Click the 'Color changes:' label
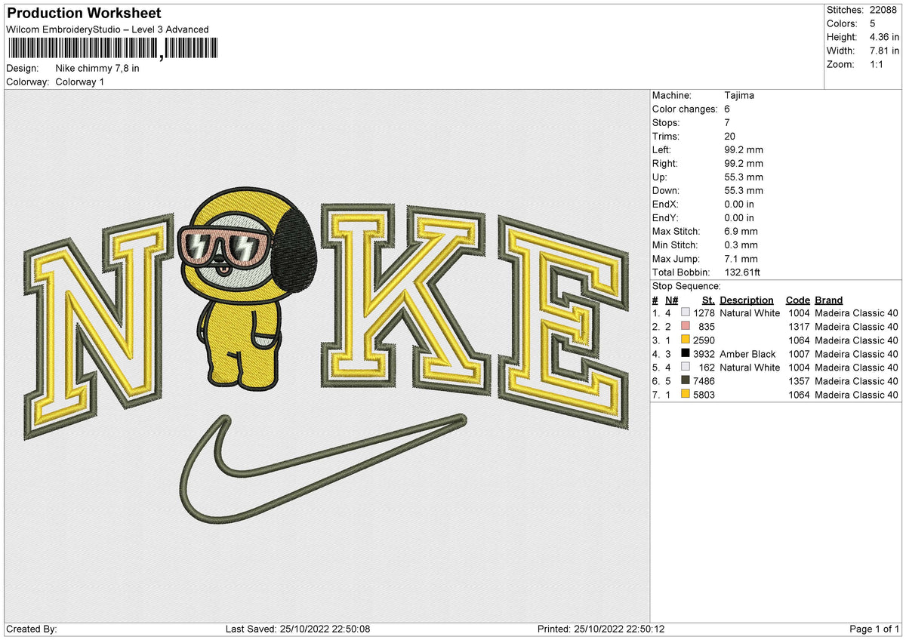The height and width of the screenshot is (640, 906). click(x=685, y=109)
